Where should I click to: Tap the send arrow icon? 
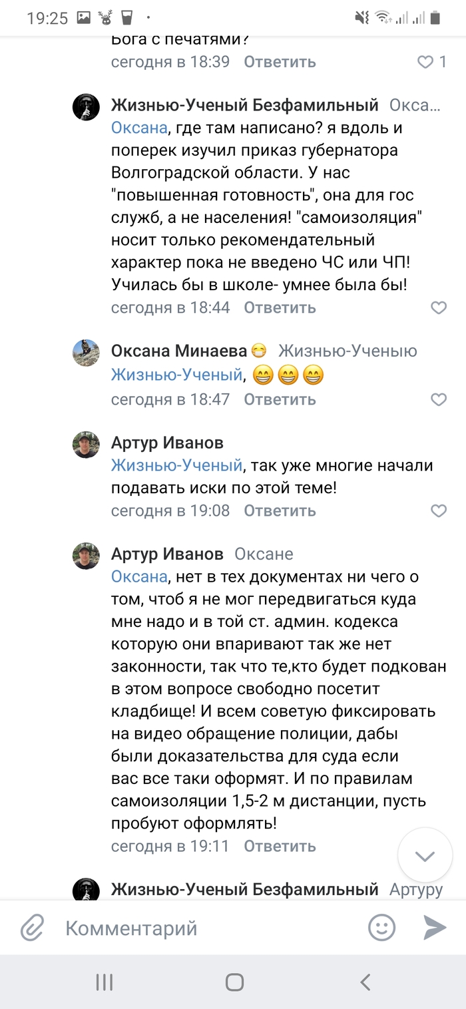pos(435,927)
